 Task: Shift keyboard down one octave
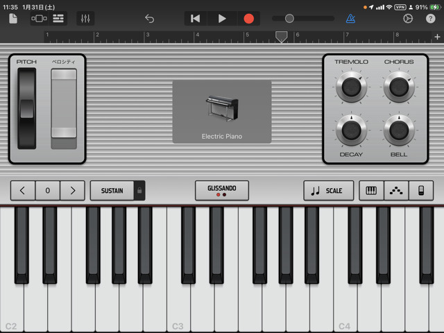click(x=23, y=190)
